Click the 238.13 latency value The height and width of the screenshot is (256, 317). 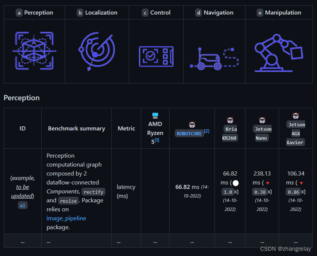click(x=262, y=174)
